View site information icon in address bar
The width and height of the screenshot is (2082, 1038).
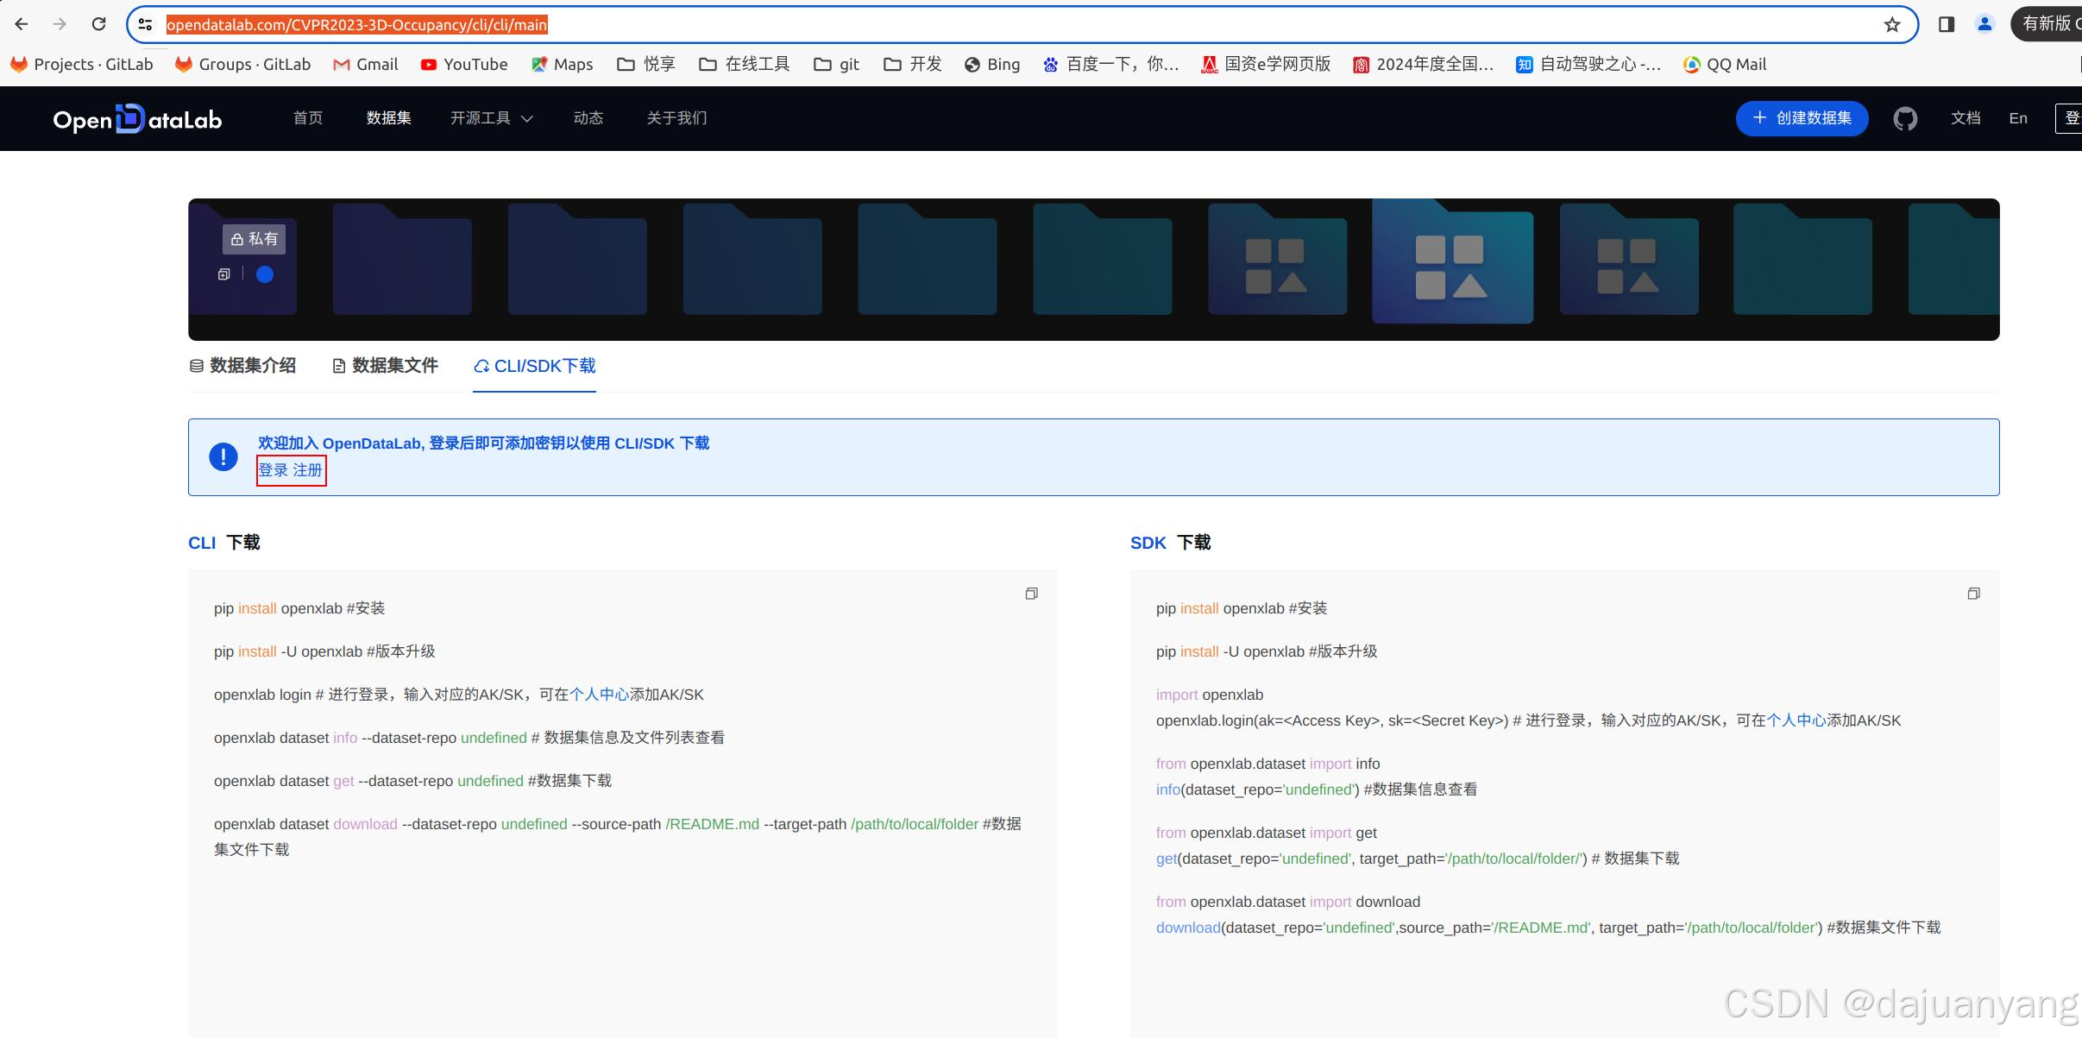pos(145,24)
